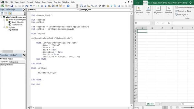Undo the last edit in VBA editor
This screenshot has width=194, height=109.
coord(31,6)
